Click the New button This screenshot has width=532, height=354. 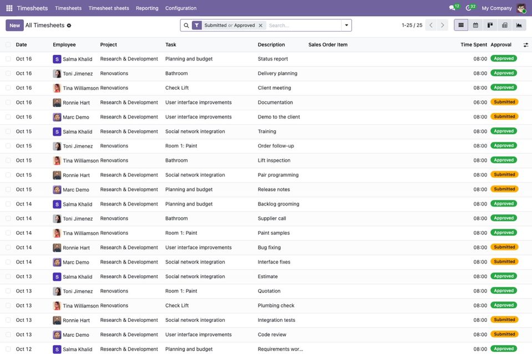[14, 25]
